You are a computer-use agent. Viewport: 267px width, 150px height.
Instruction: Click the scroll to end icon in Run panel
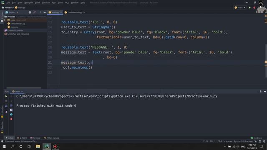coord(11,110)
